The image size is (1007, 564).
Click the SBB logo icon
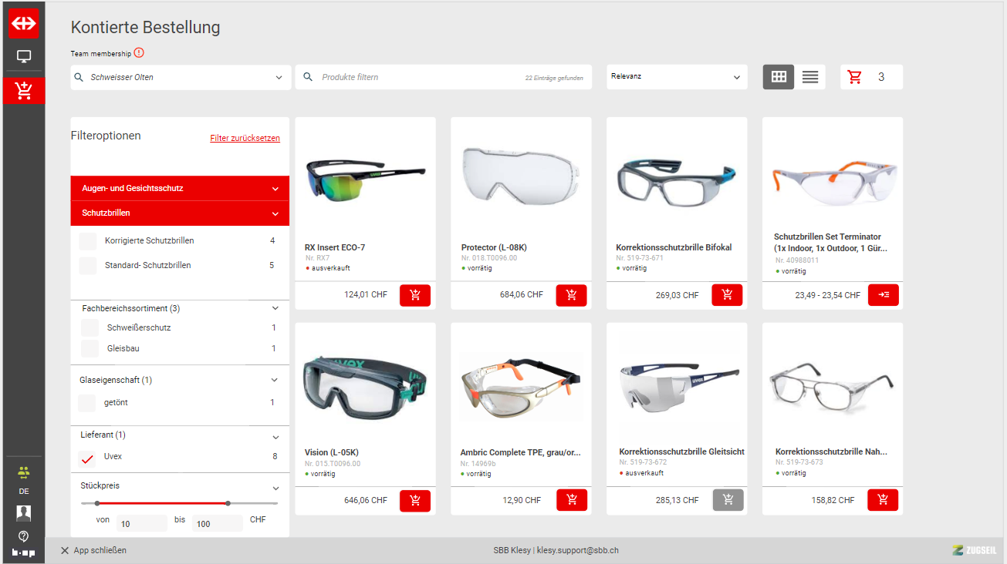(23, 24)
